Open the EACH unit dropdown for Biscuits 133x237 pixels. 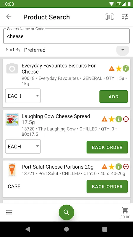pos(23,96)
